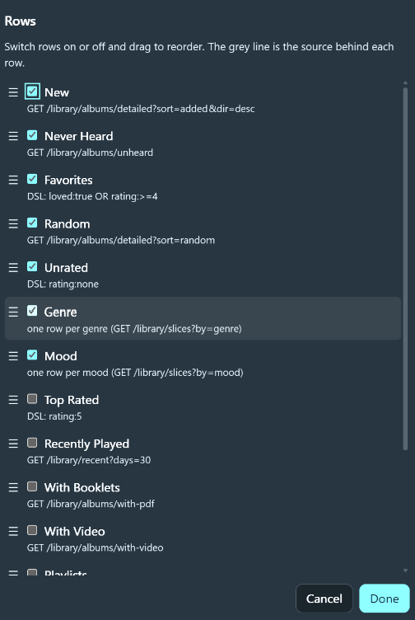
Task: Click the handle icon for Recently Played
Action: 13,444
